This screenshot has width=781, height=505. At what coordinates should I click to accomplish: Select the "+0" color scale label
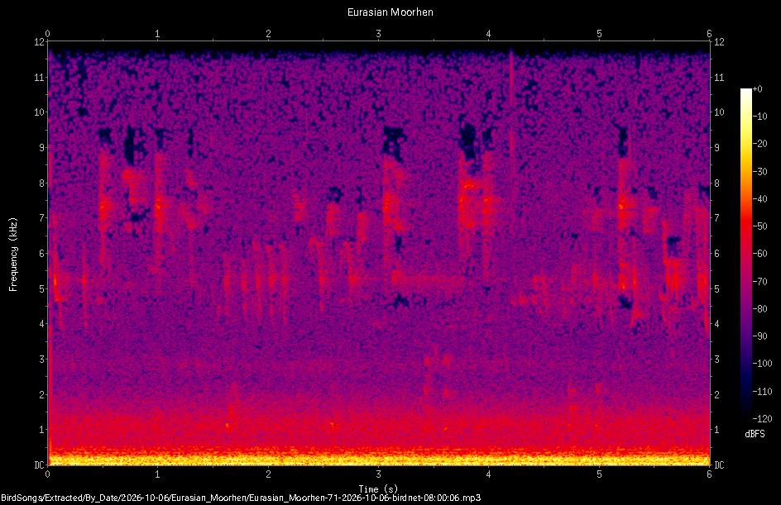758,89
